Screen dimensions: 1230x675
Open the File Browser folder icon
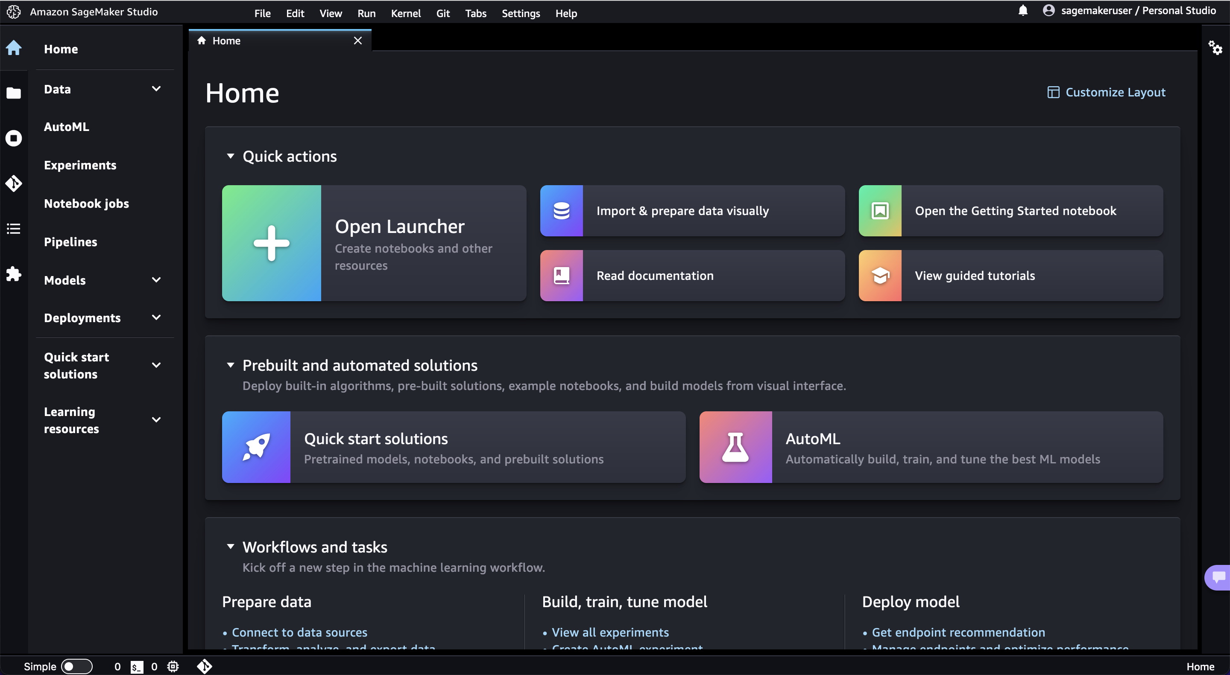(x=14, y=93)
